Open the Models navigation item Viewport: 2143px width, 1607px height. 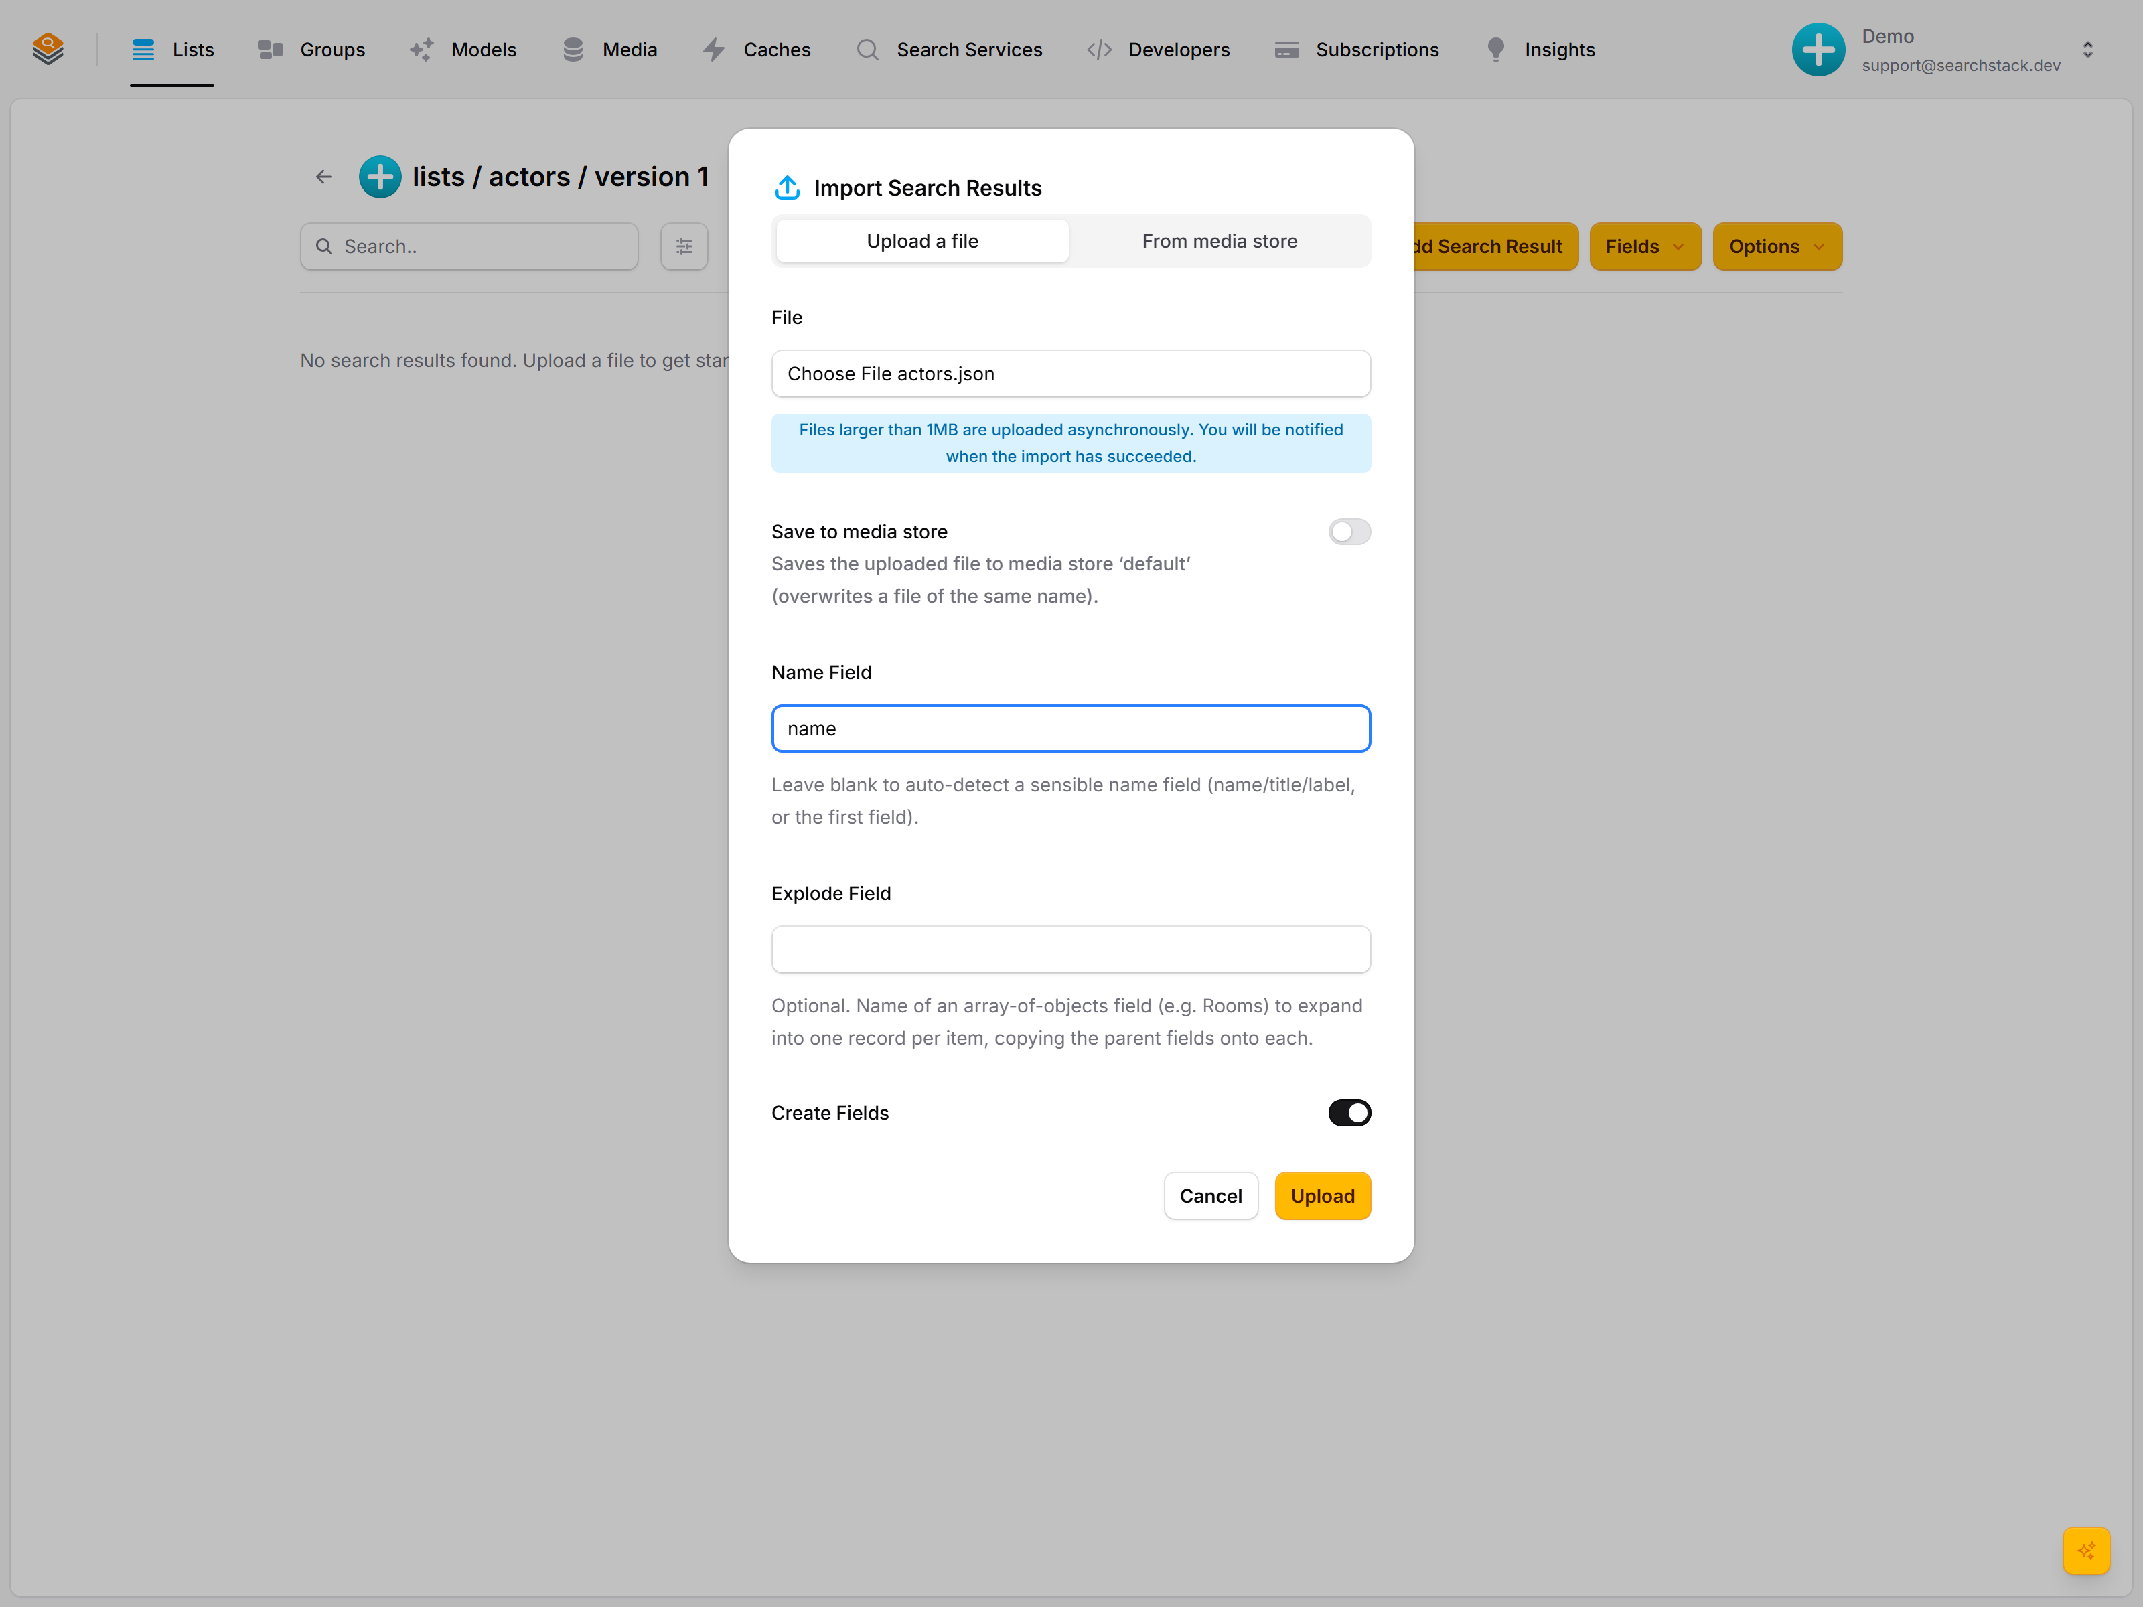click(463, 50)
